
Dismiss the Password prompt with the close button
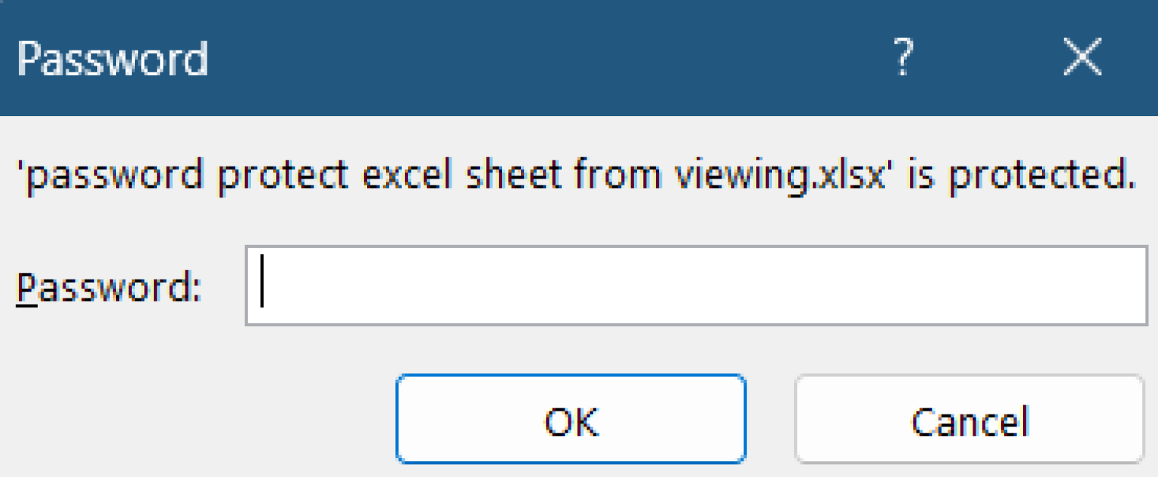[1083, 57]
